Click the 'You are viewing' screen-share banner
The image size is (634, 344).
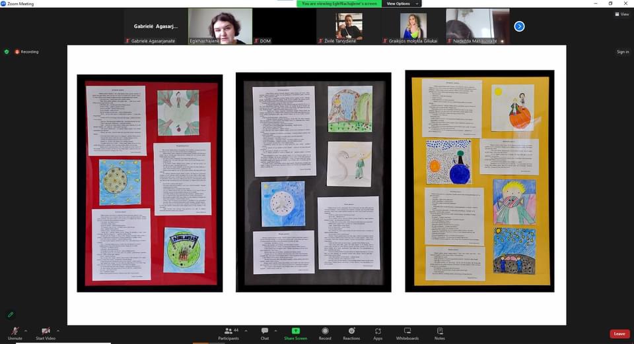click(339, 4)
